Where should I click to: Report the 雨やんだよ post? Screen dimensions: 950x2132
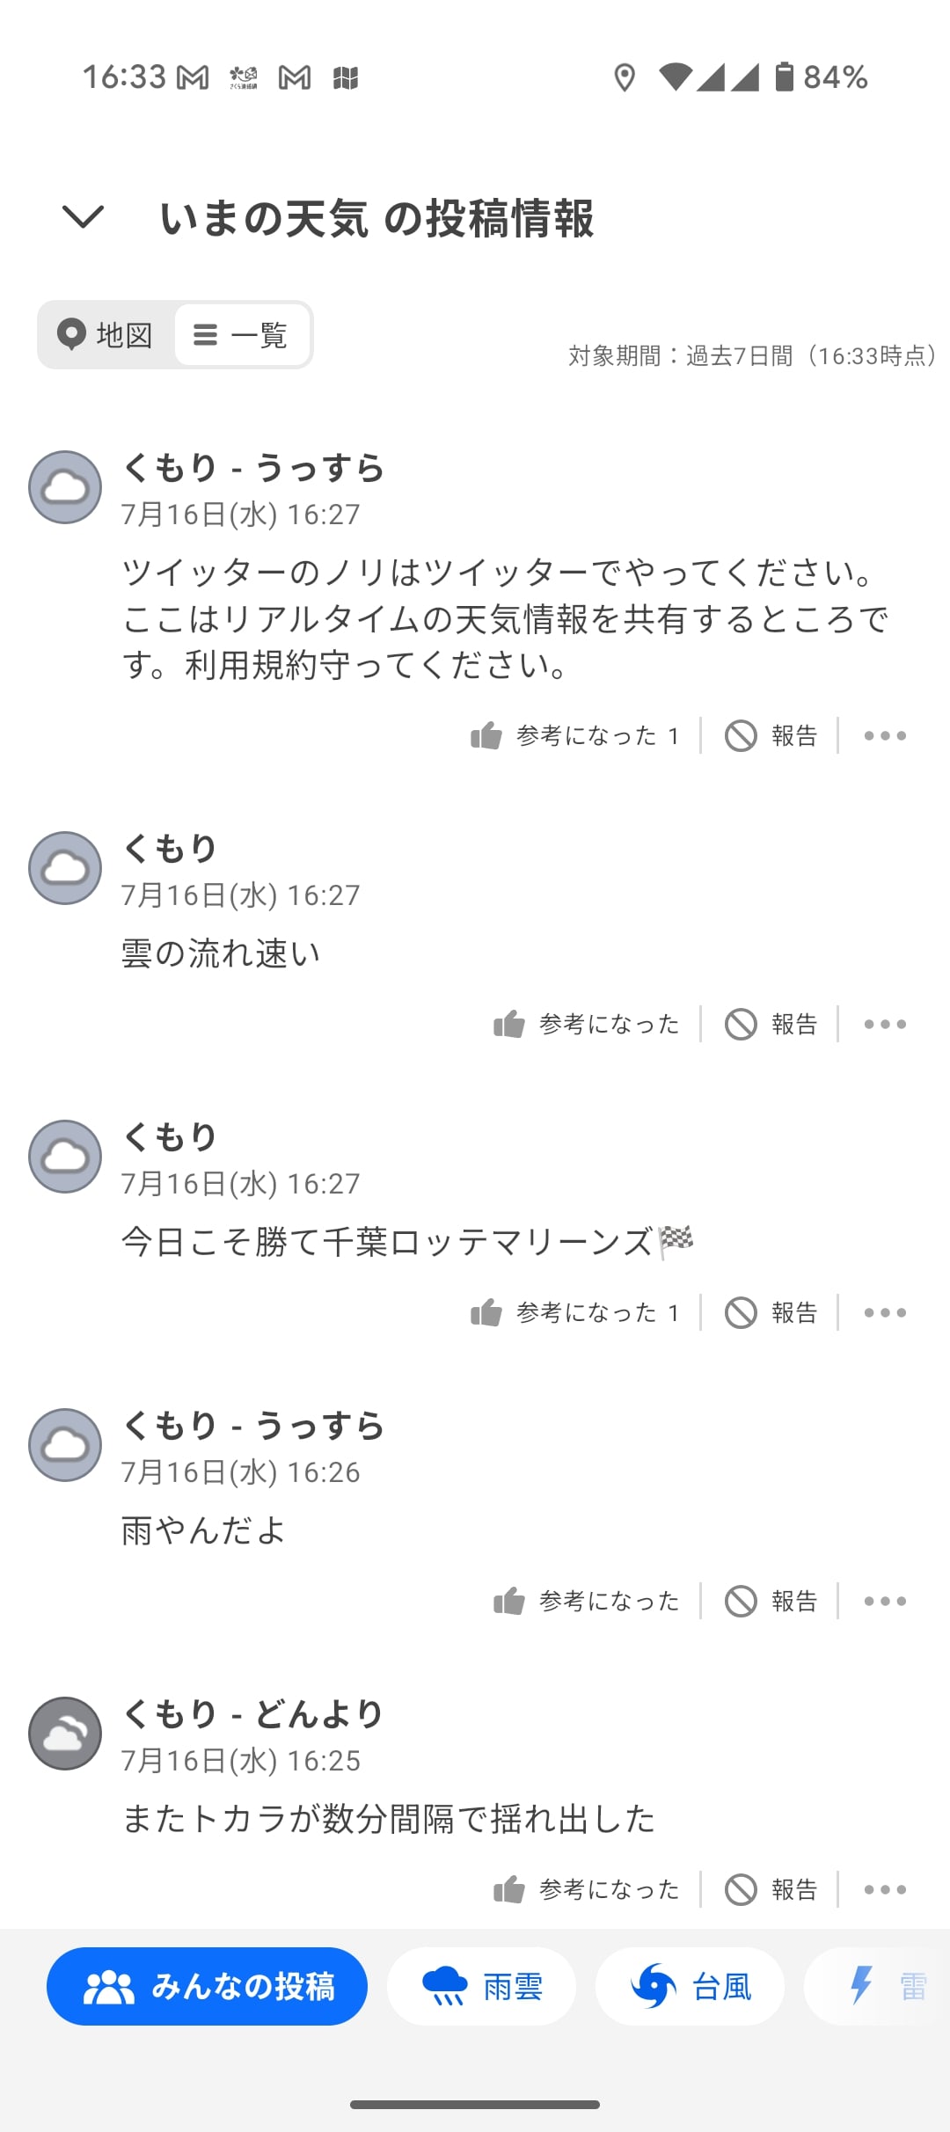(771, 1601)
